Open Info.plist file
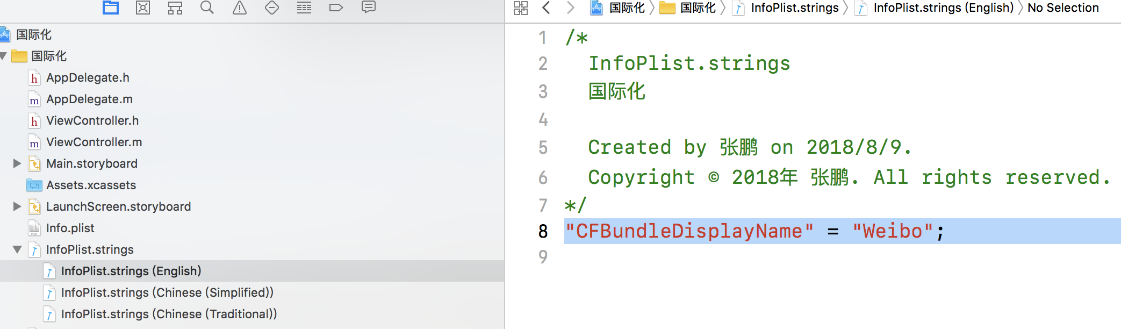This screenshot has height=329, width=1121. pos(70,228)
